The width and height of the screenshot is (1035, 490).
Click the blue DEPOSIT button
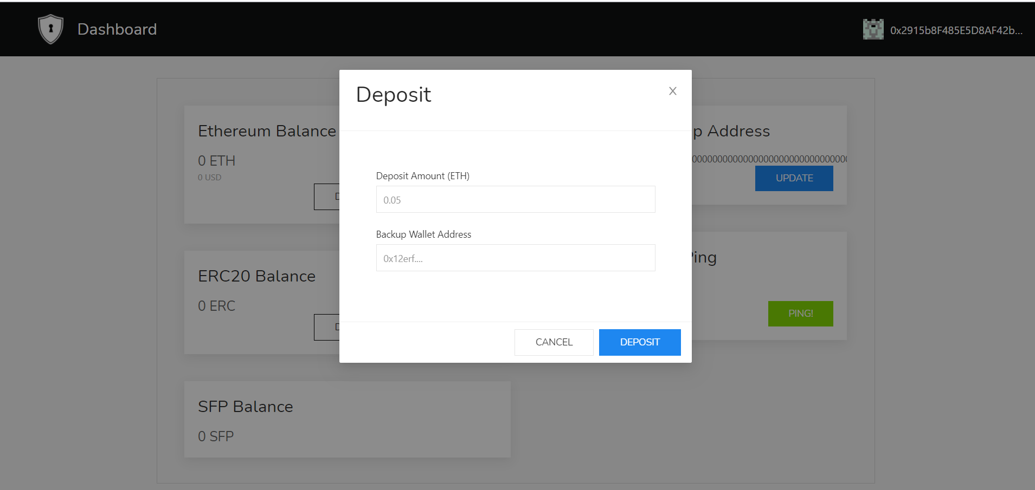point(640,342)
